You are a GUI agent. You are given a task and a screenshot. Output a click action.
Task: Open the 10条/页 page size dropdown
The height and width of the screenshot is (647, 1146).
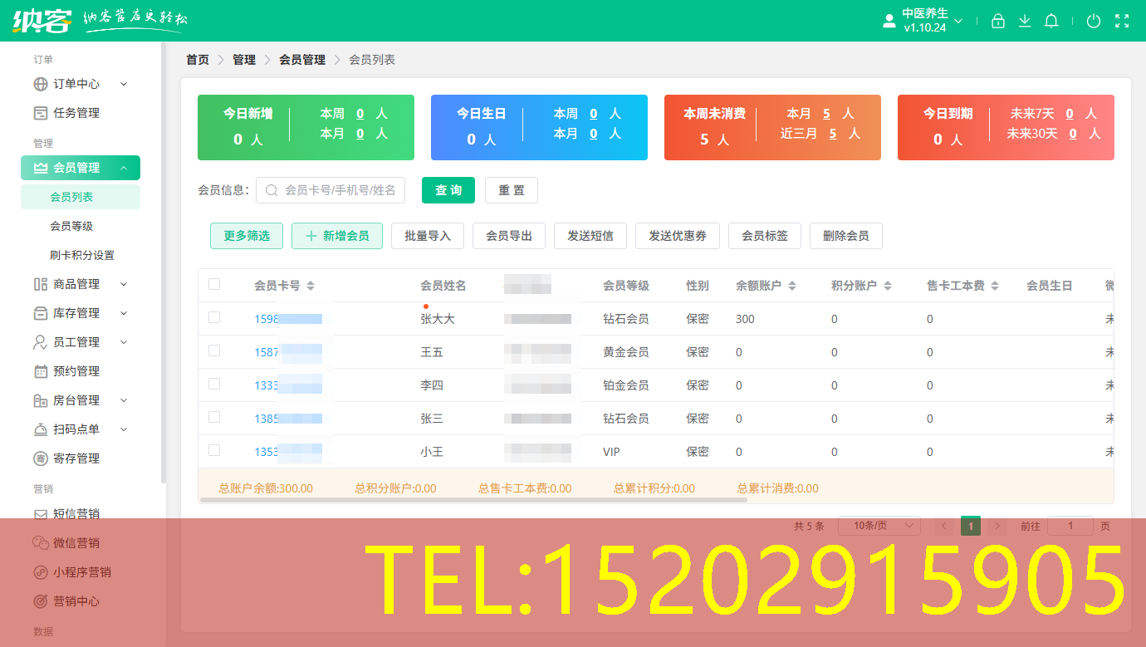(879, 525)
